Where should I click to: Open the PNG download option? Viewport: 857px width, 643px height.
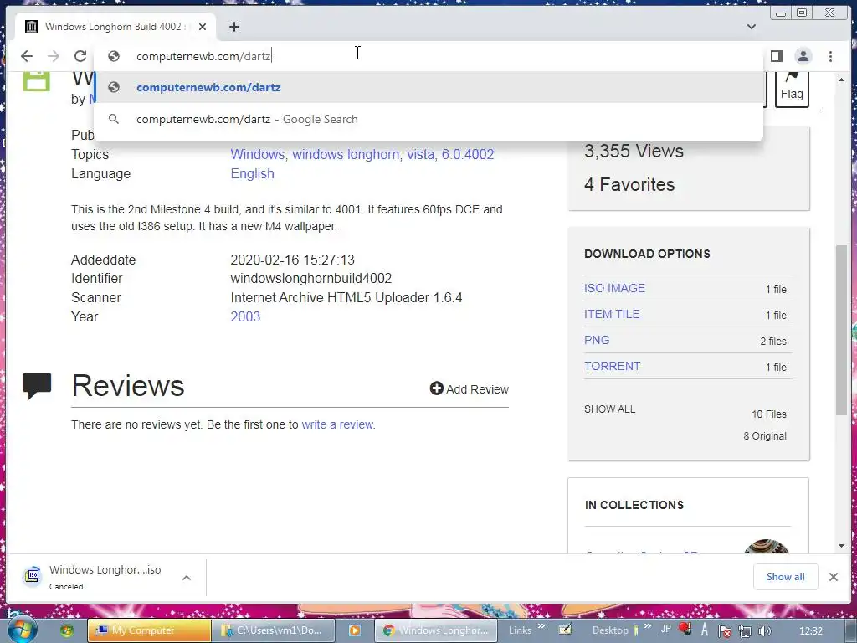point(596,340)
